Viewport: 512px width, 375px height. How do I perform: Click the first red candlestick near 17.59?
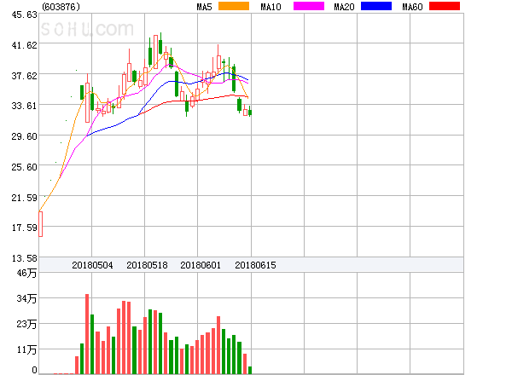[40, 224]
